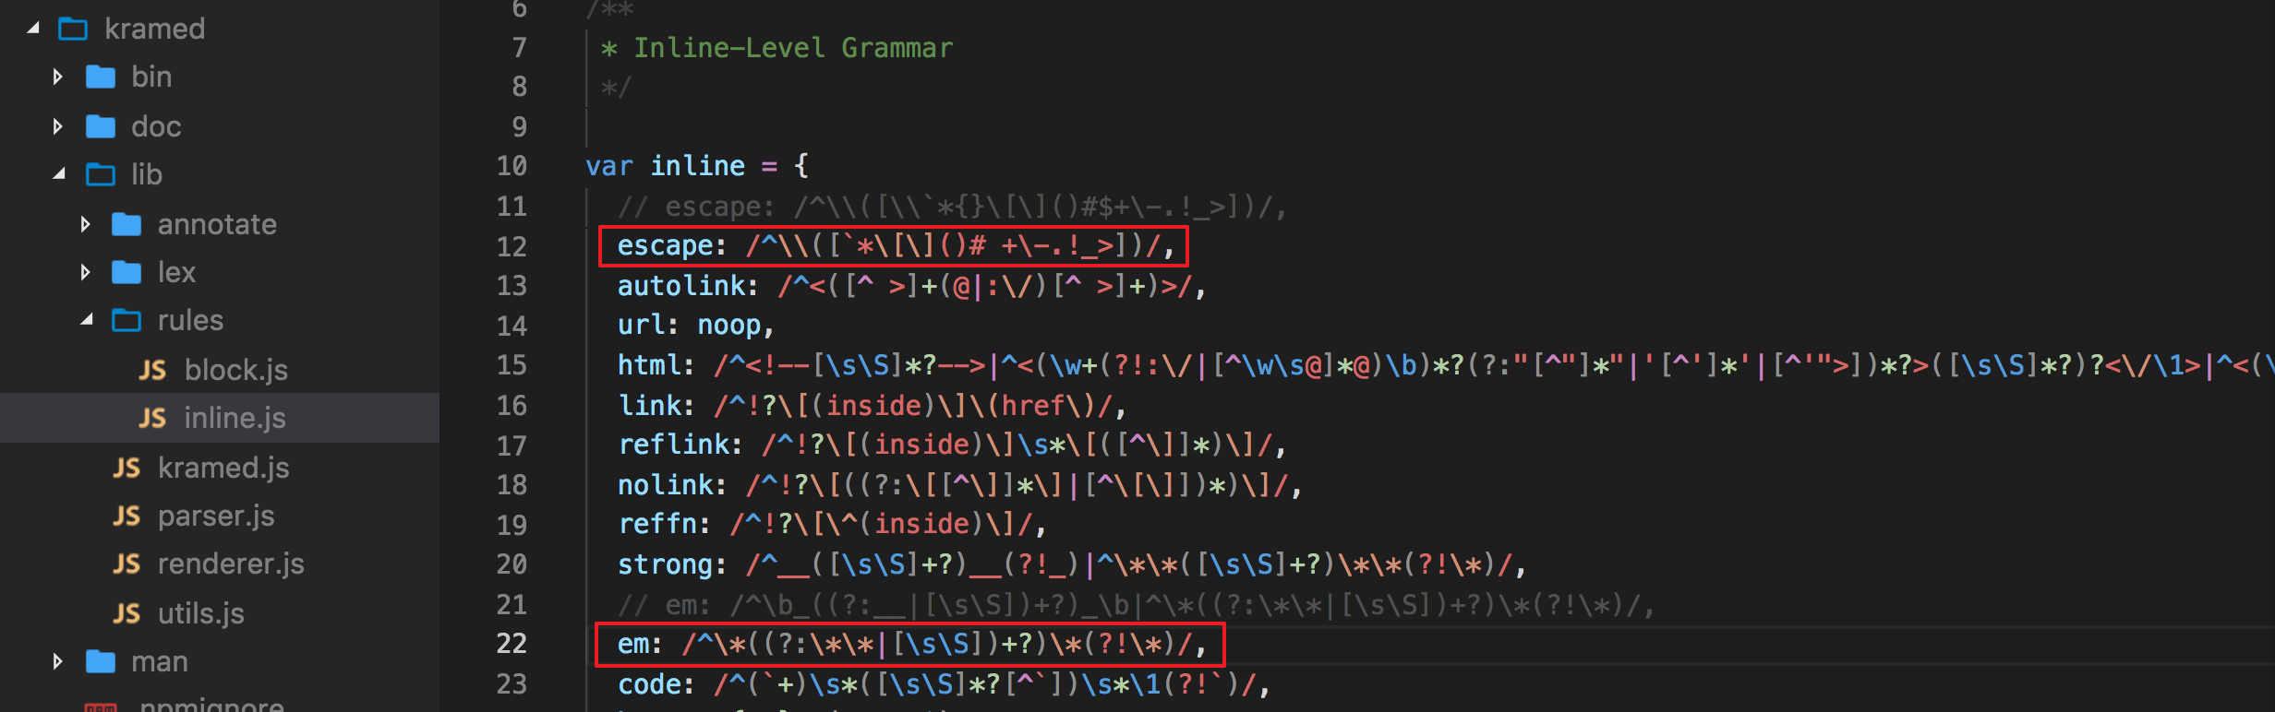The image size is (2275, 712).
Task: Click the 'var inline' declaration on line 10
Action: [696, 166]
